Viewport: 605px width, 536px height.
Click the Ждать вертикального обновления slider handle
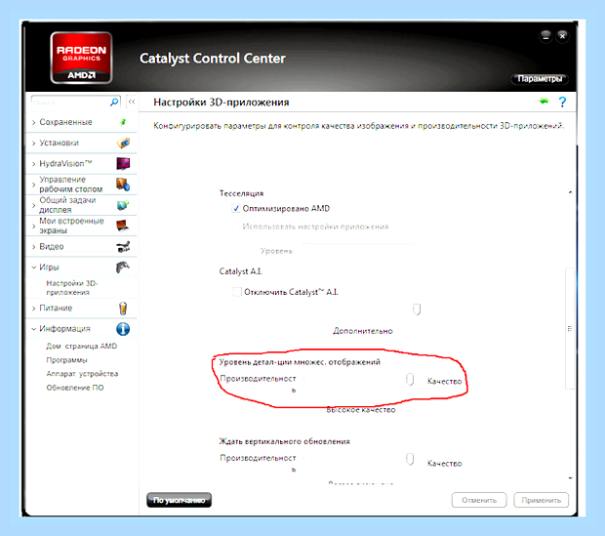[x=410, y=460]
